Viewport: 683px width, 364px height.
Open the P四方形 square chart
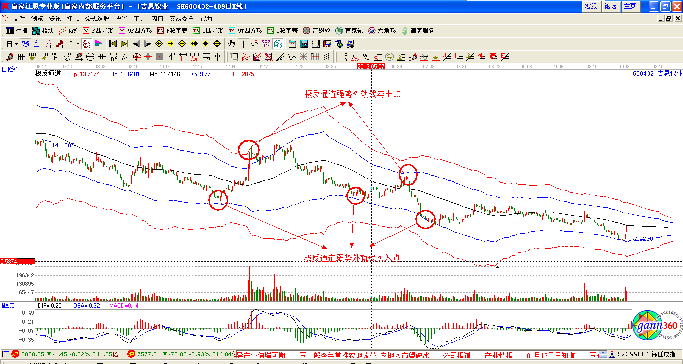98,31
